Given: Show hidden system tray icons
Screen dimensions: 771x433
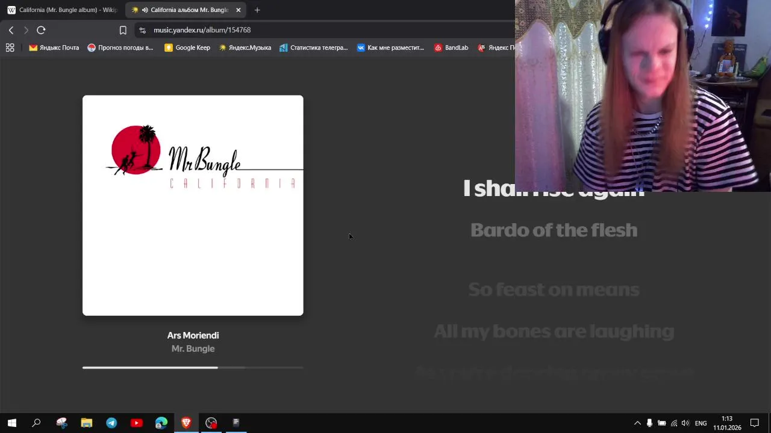Looking at the screenshot, I should coord(637,423).
